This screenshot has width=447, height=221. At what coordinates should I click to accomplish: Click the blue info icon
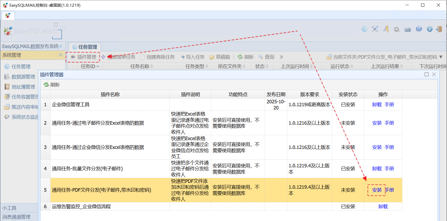[430, 29]
